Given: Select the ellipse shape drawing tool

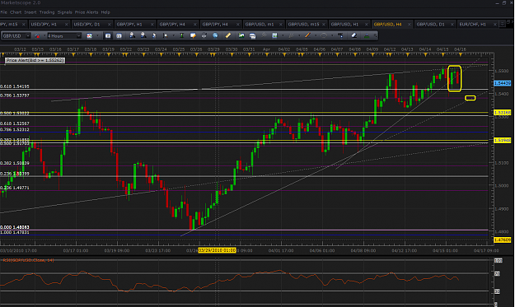Looking at the screenshot, I should (x=324, y=35).
